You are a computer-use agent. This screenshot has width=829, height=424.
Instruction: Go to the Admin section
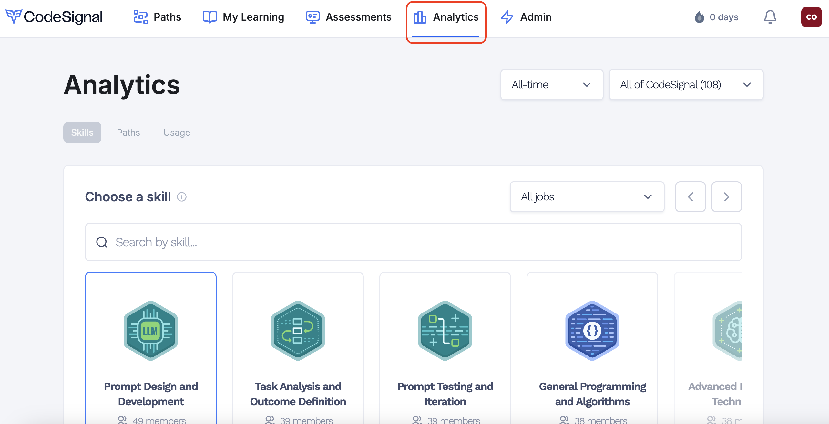pyautogui.click(x=526, y=17)
